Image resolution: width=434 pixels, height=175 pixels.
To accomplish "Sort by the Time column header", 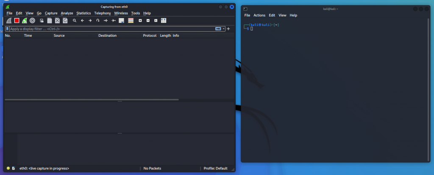I will (38, 36).
